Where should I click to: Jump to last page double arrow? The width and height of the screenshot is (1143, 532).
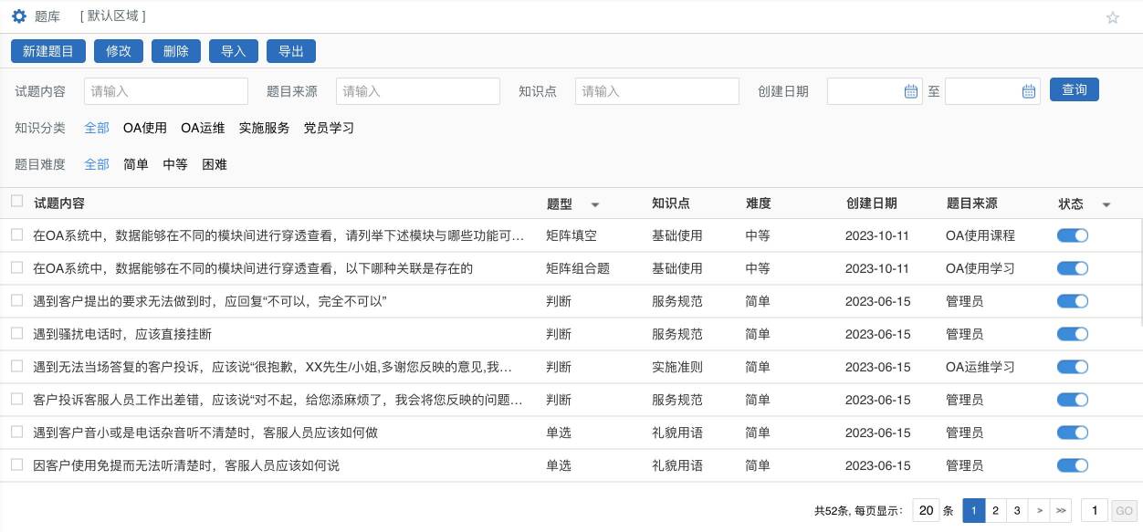point(1060,511)
